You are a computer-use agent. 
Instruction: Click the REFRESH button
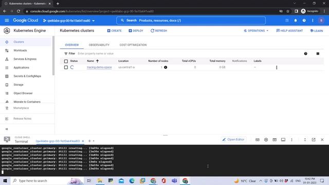click(159, 31)
